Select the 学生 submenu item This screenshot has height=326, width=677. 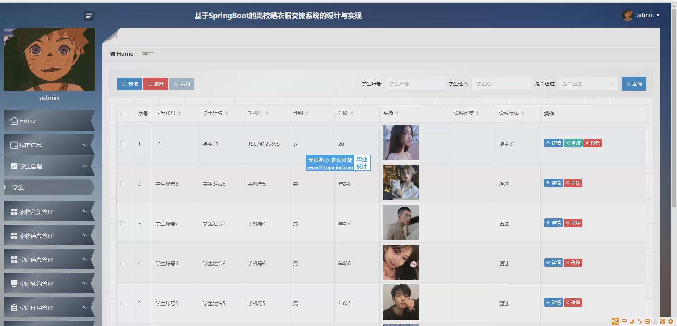click(49, 187)
